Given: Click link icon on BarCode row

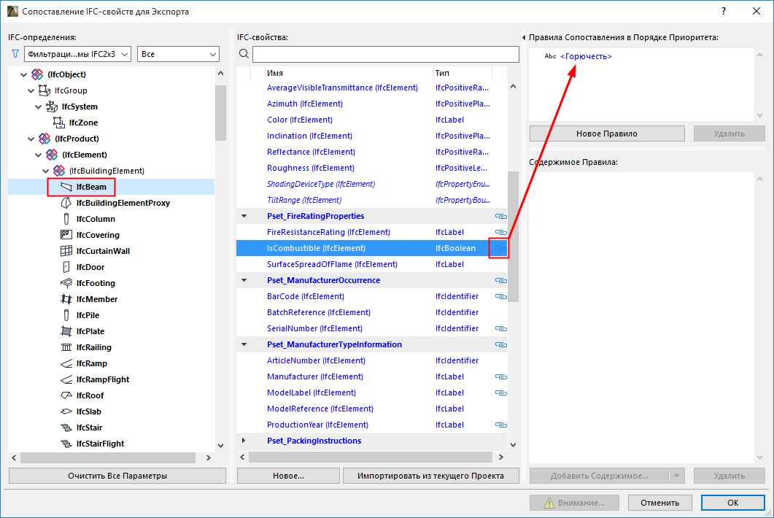Looking at the screenshot, I should 500,296.
